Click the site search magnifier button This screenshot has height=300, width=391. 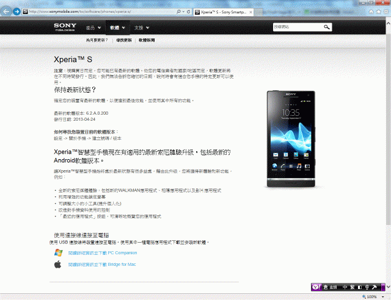pos(327,27)
